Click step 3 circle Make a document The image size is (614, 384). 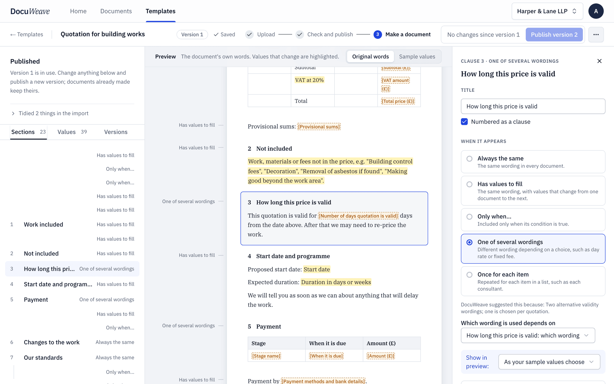point(378,35)
